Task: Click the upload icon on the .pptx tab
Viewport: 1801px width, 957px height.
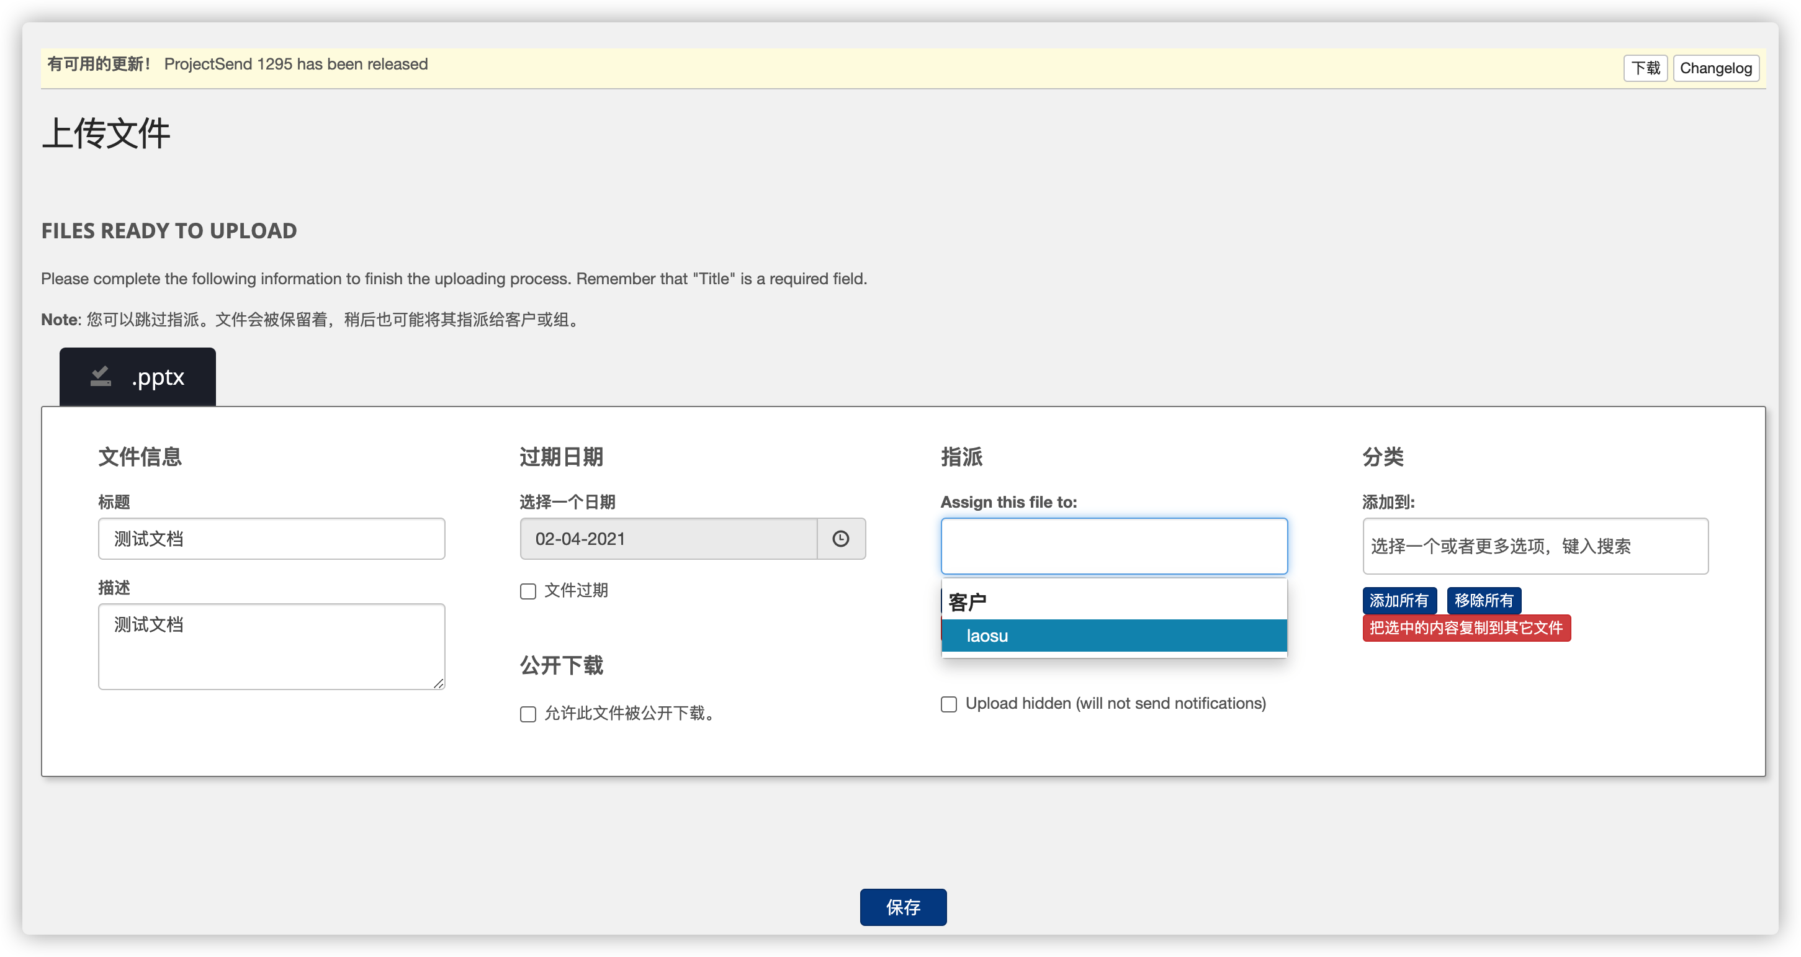Action: click(99, 377)
